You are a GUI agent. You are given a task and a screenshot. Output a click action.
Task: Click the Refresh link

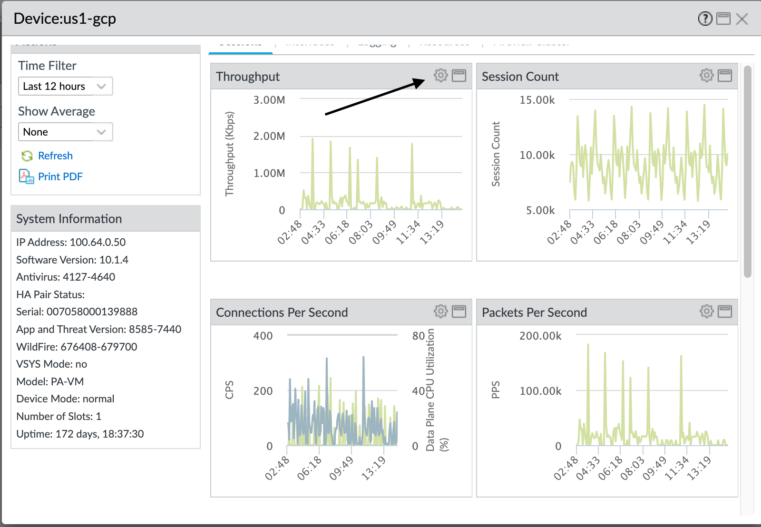55,156
